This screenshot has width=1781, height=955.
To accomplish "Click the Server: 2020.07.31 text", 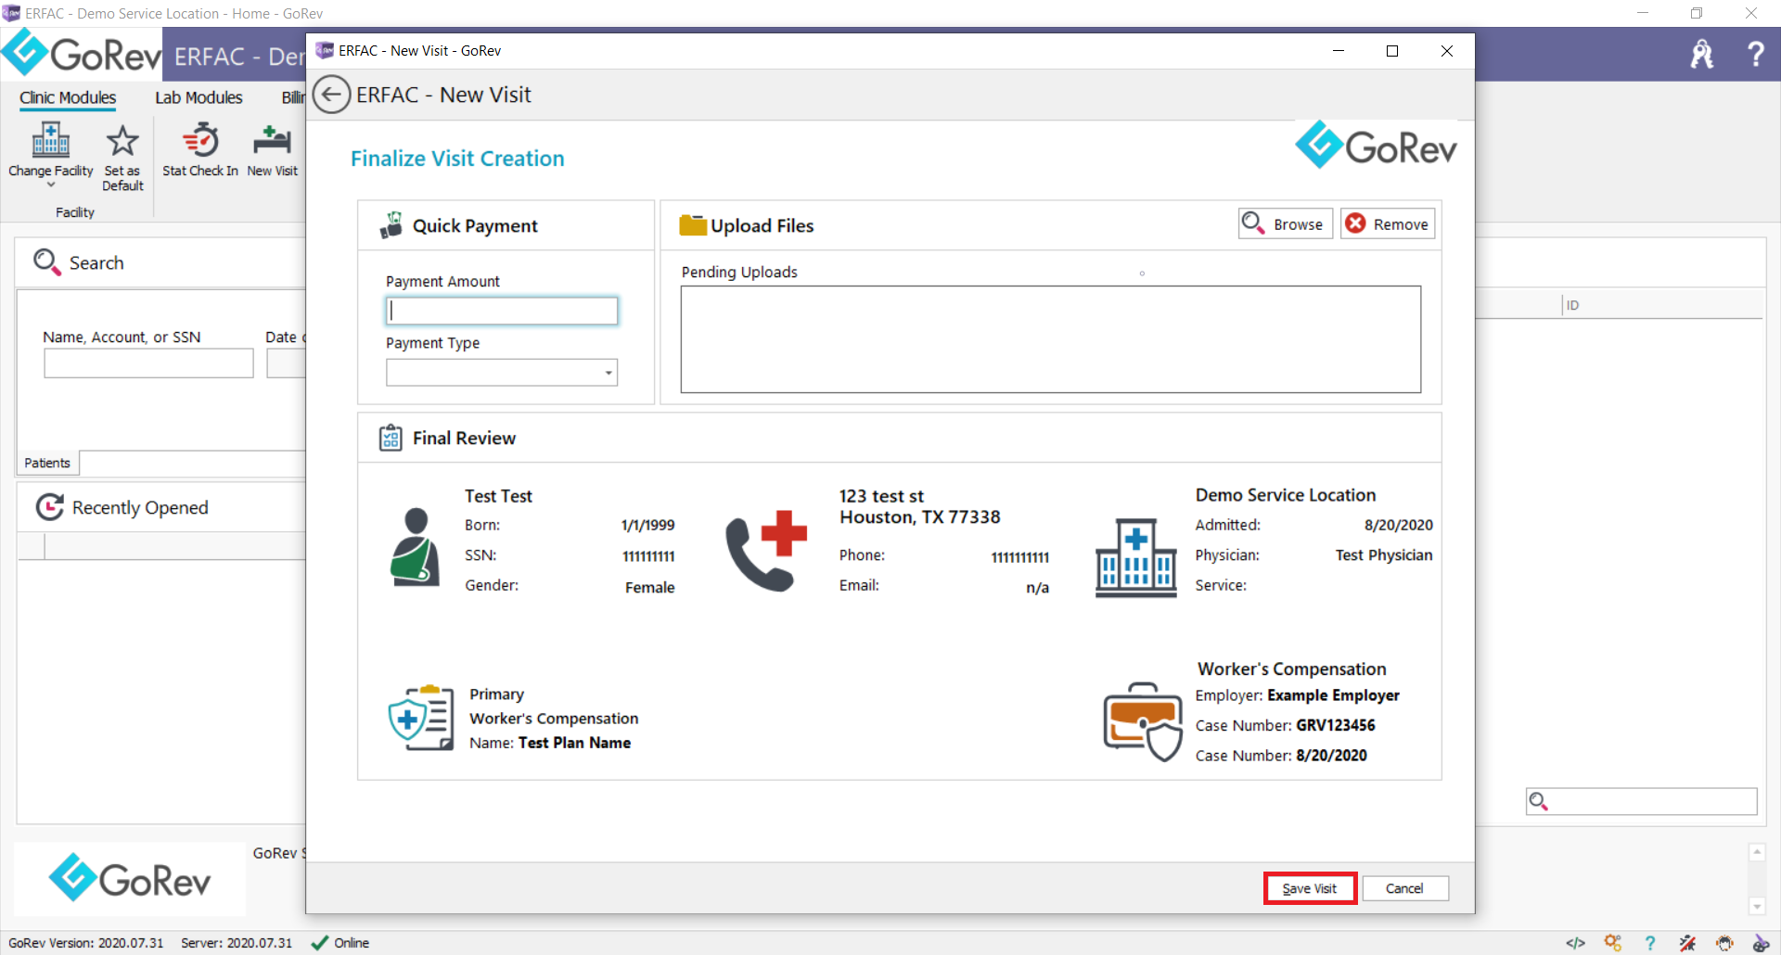I will coord(237,943).
